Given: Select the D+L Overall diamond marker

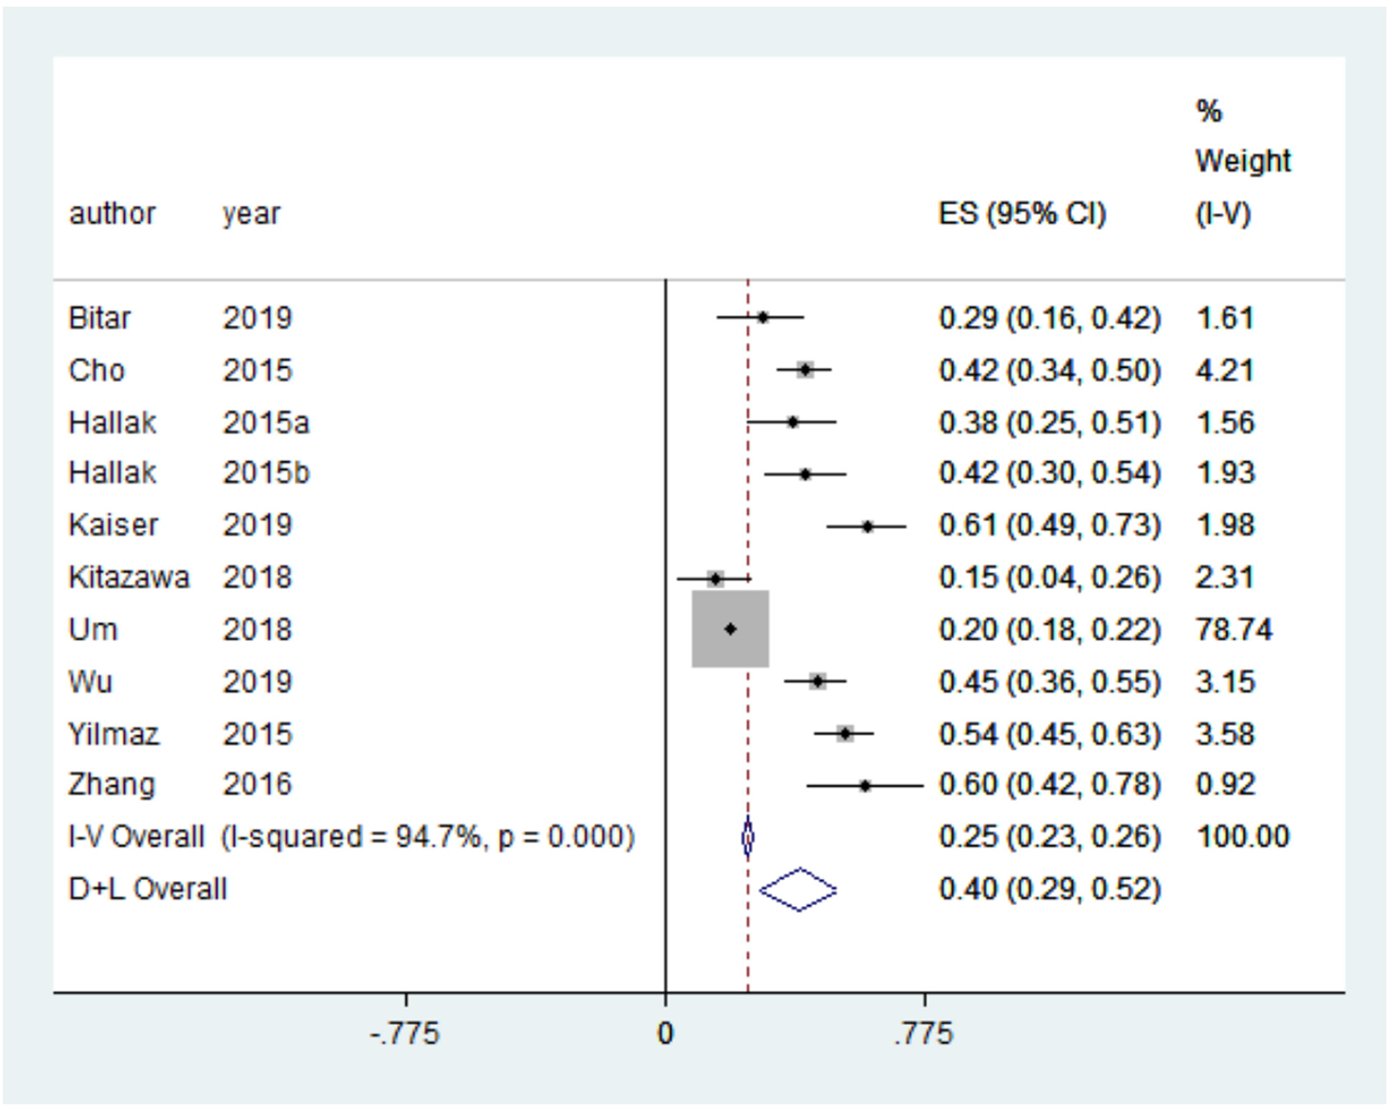Looking at the screenshot, I should (797, 890).
